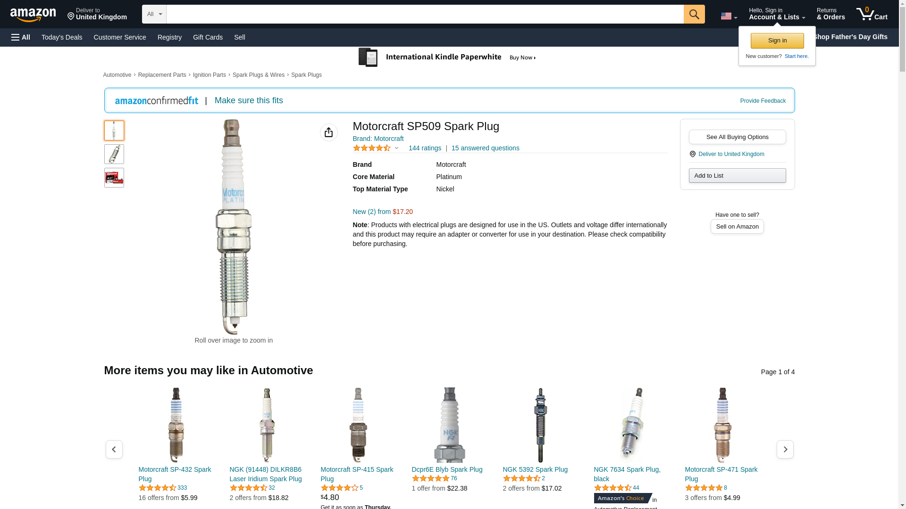Screen dimensions: 906x509
Task: Click the See All Buying Options button
Action: click(737, 137)
